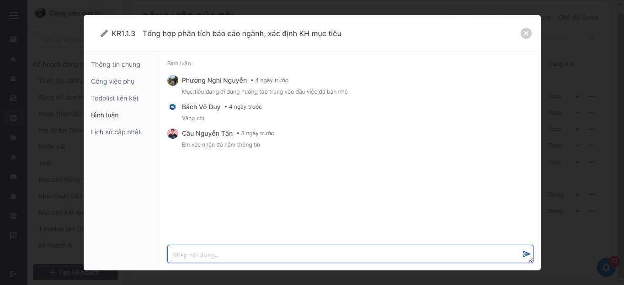Click the hamburger menu icon in sidebar

tap(14, 16)
